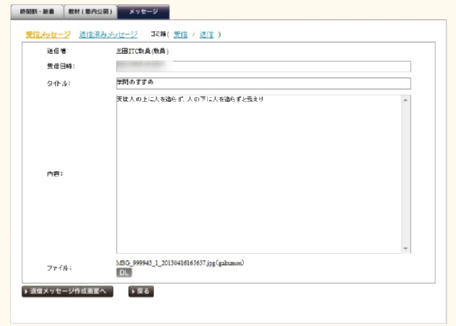
Task: Select the メッセージ tab
Action: (x=143, y=12)
